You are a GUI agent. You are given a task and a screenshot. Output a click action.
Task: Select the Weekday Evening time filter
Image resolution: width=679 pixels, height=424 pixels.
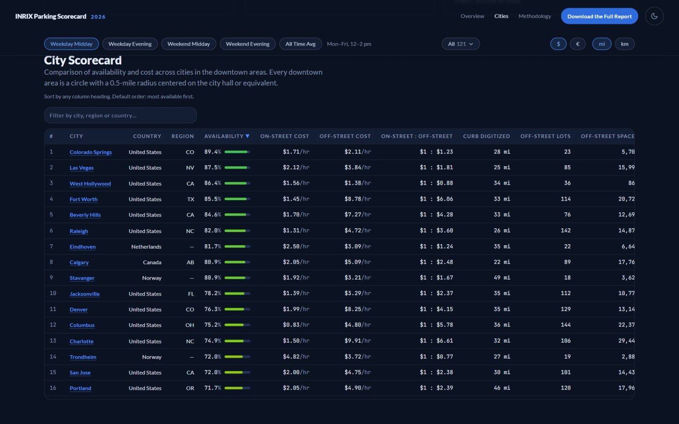pyautogui.click(x=130, y=44)
